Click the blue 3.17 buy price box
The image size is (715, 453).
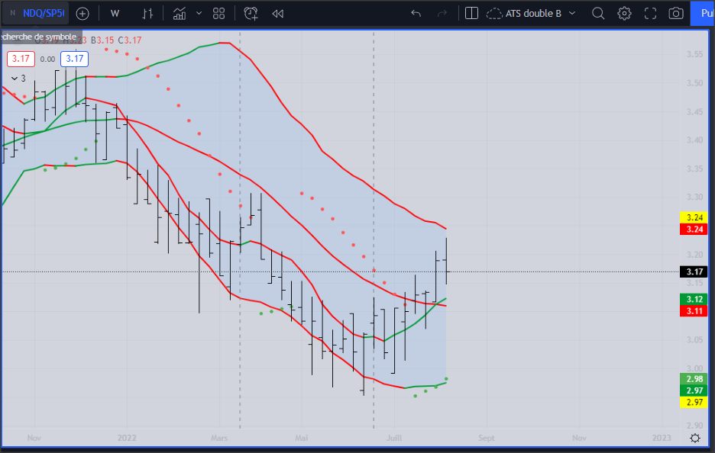74,59
